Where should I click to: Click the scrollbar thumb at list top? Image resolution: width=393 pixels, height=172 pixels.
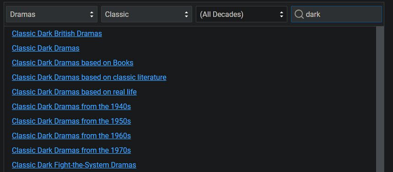pos(380,99)
